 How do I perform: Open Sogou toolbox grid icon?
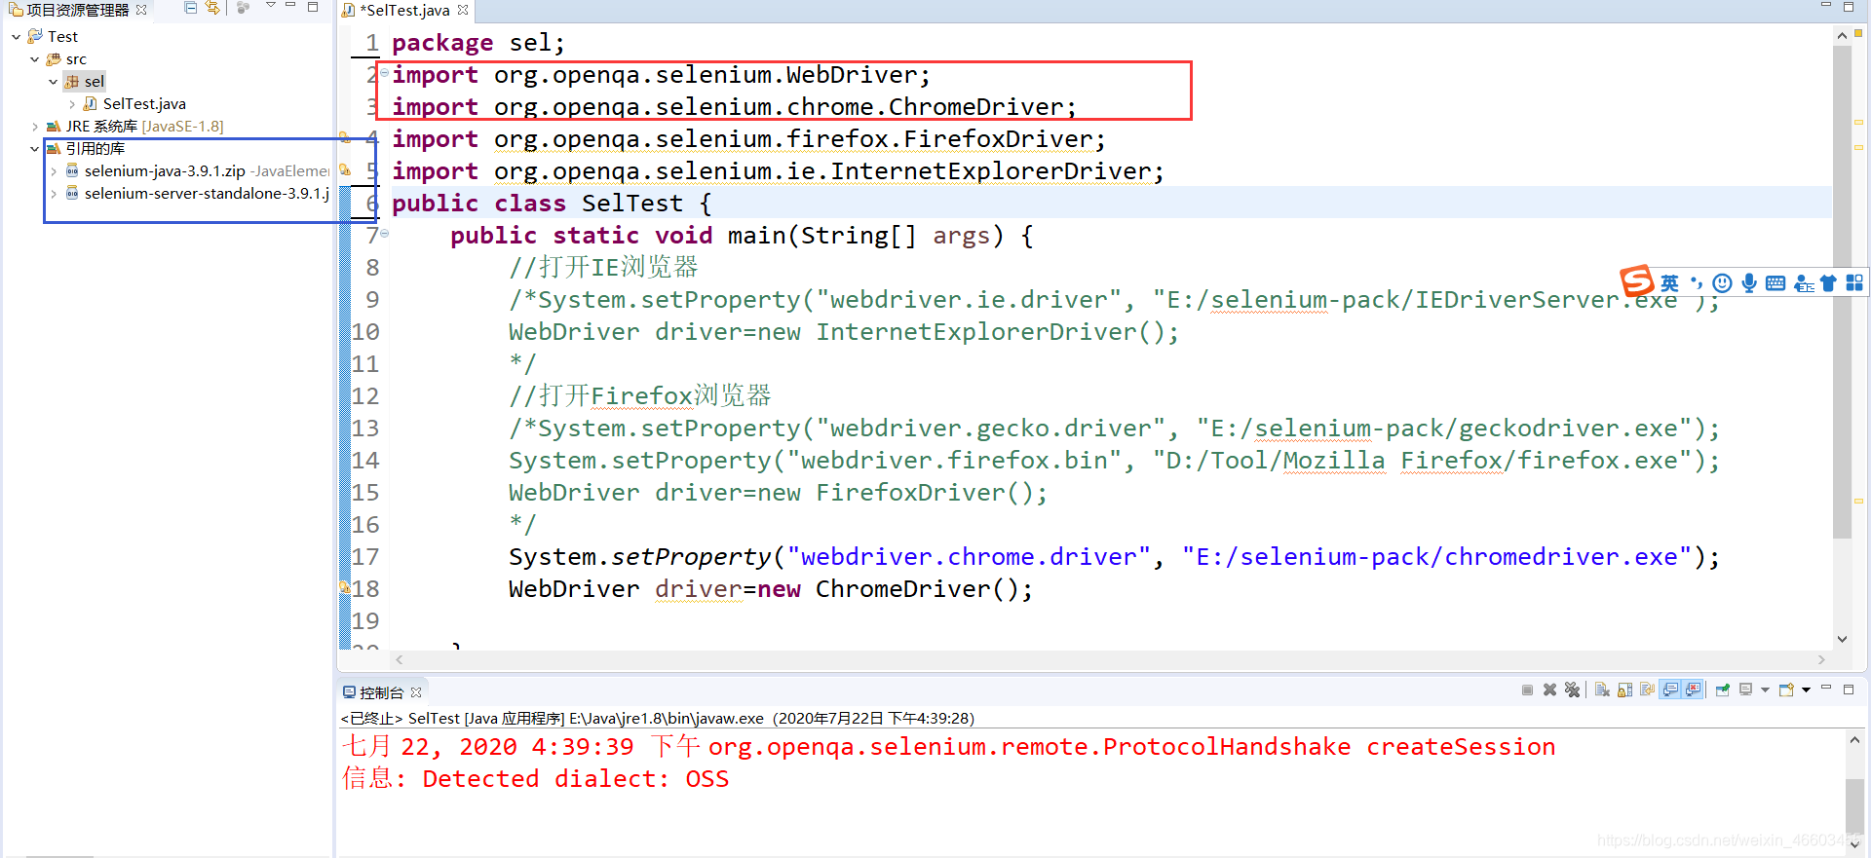coord(1854,283)
